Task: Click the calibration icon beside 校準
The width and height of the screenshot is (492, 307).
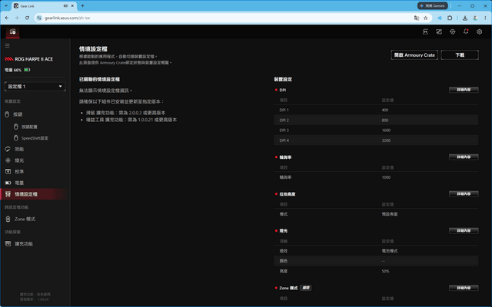Action: click(8, 172)
